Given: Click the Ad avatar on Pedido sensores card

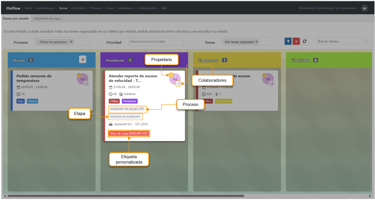Looking at the screenshot, I should pyautogui.click(x=83, y=79).
